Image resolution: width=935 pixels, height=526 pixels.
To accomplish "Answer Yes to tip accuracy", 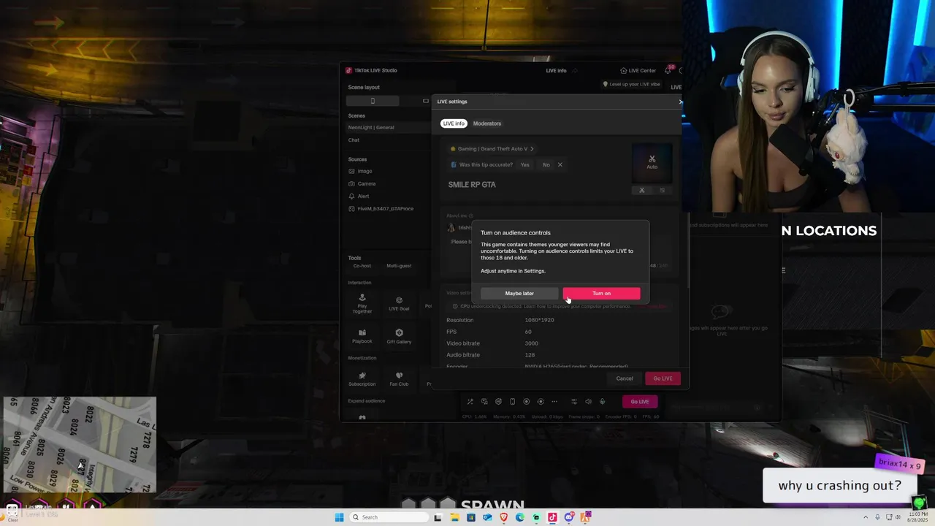I will tap(524, 164).
